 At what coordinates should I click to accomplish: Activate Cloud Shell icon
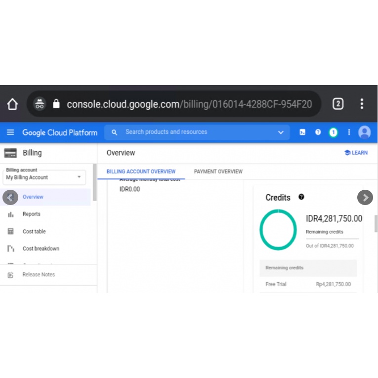tap(302, 132)
